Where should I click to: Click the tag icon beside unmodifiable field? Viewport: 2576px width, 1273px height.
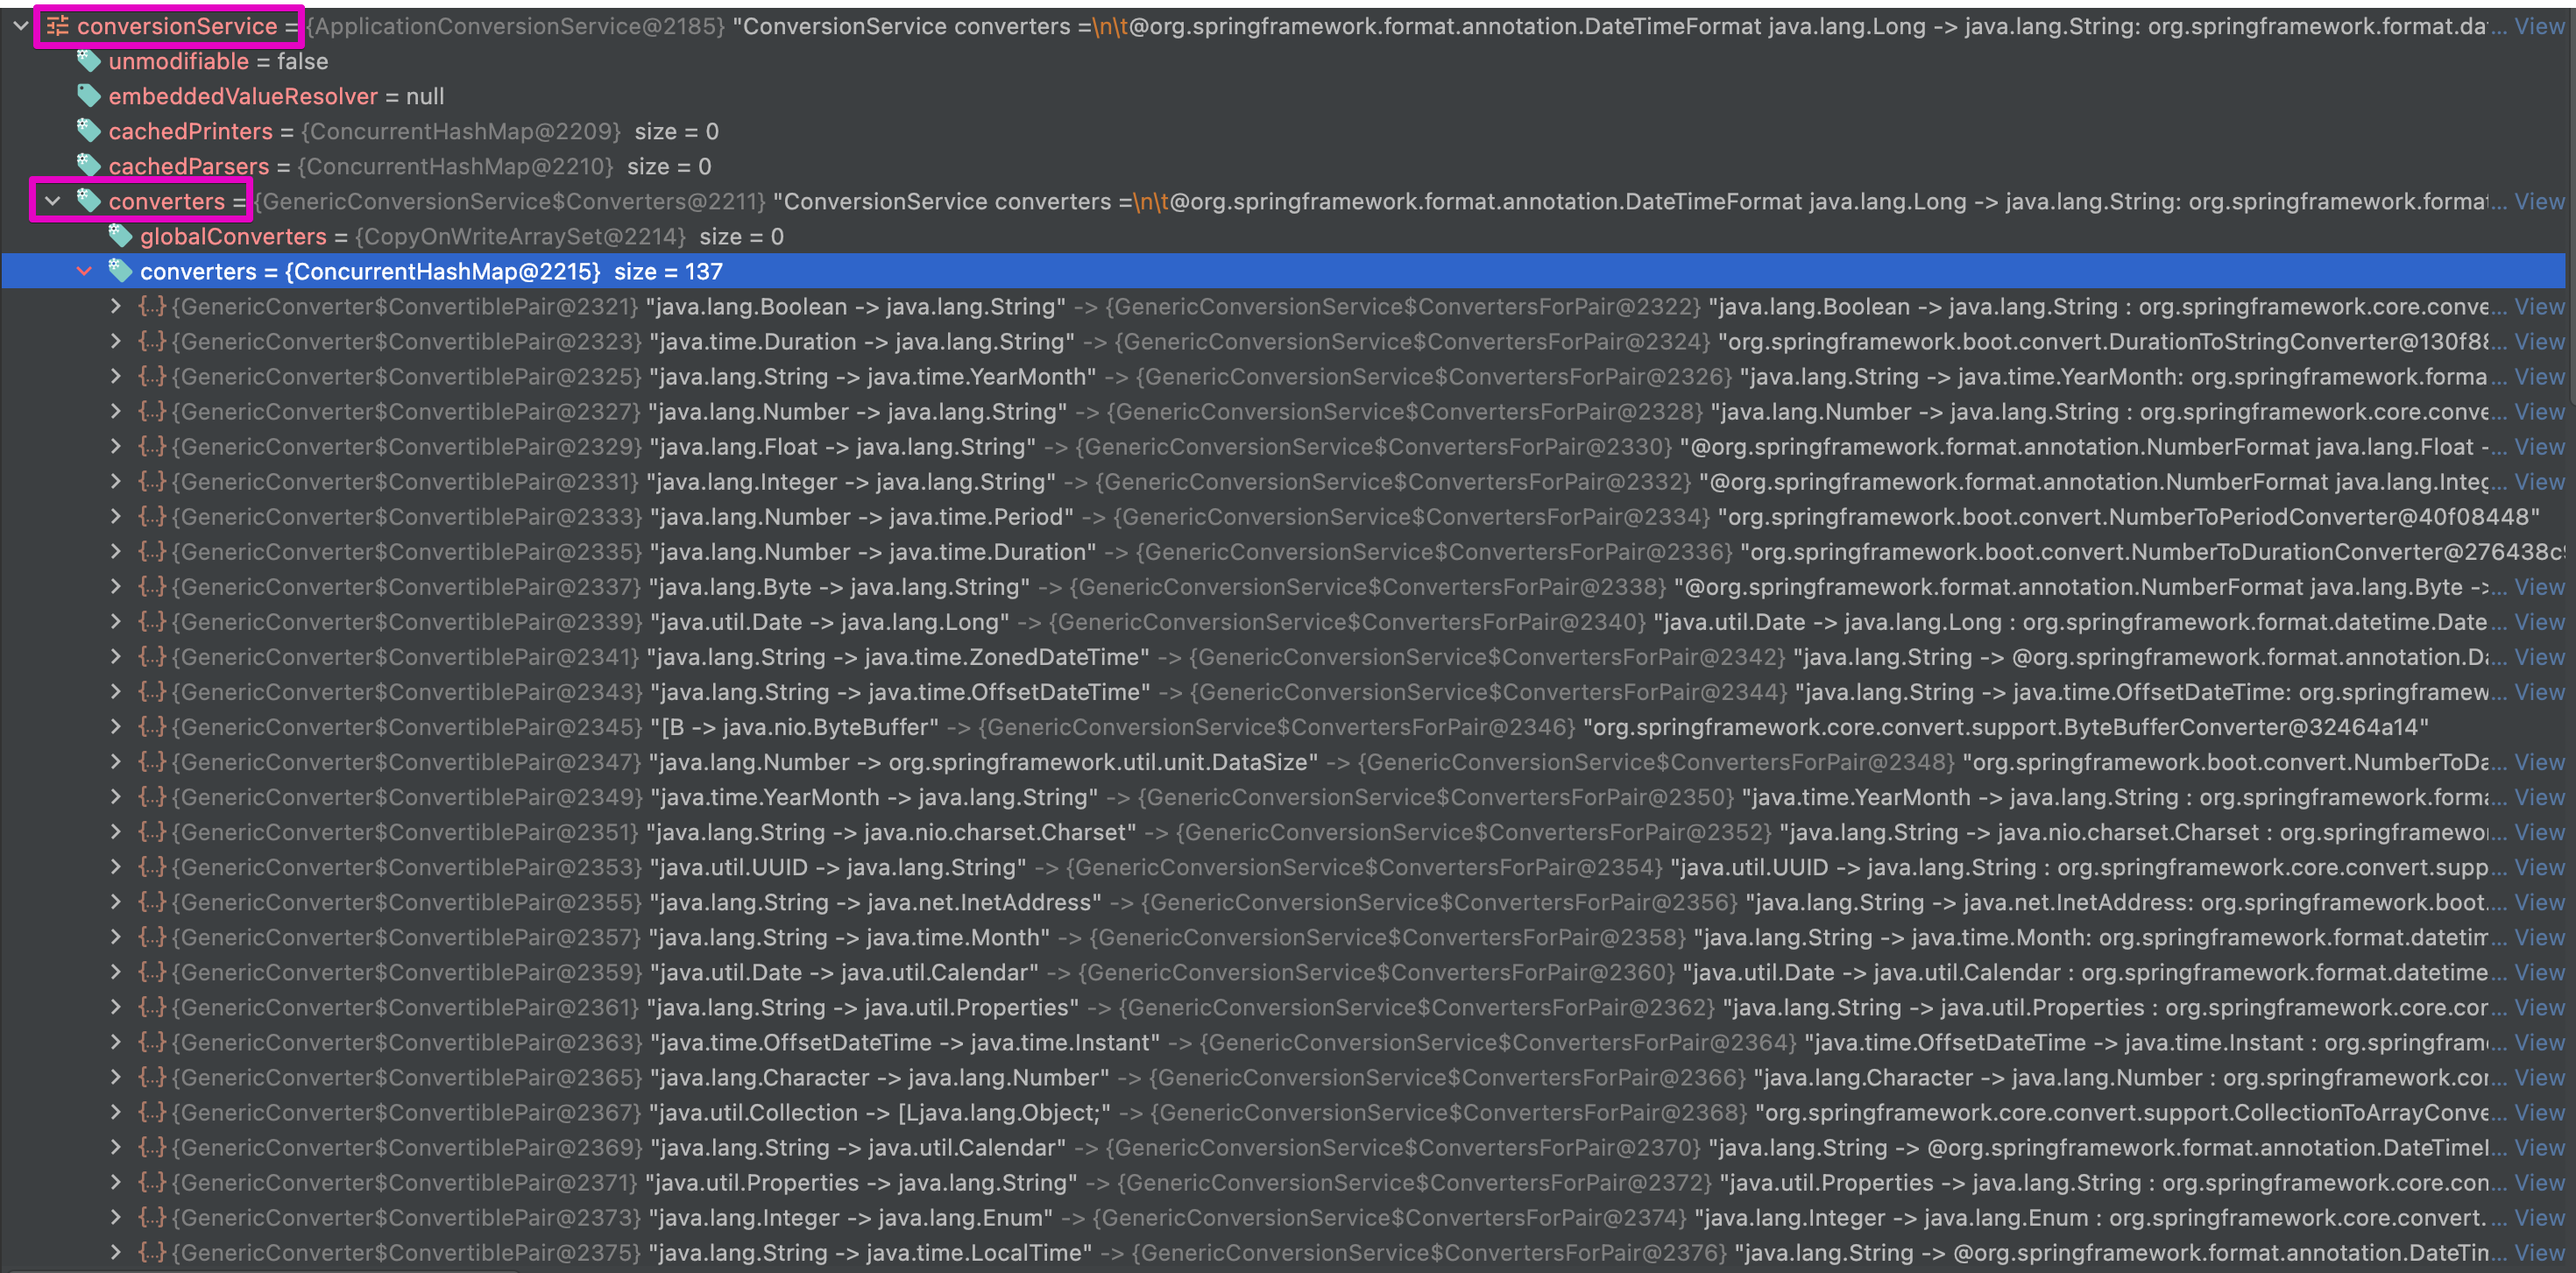coord(89,61)
